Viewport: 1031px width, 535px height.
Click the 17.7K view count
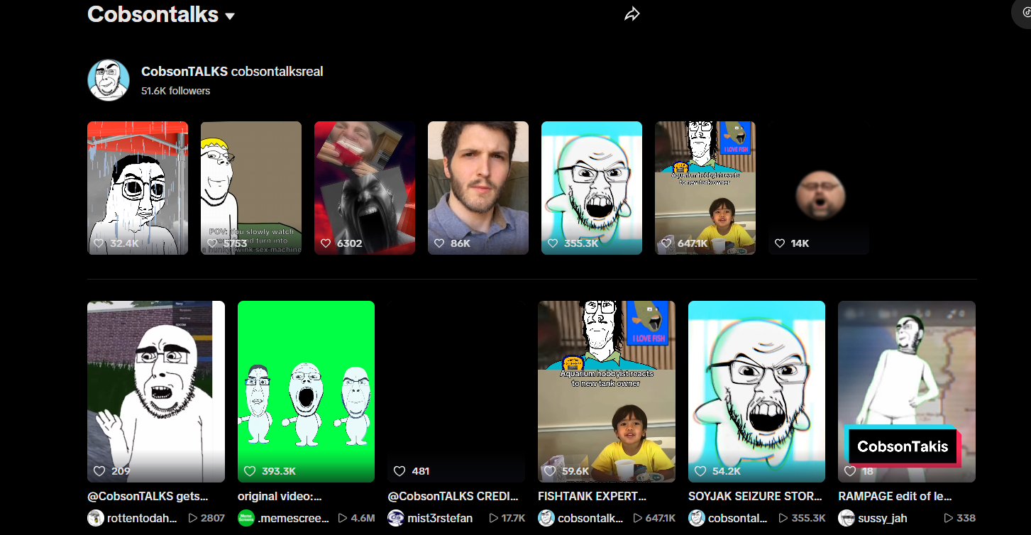click(x=514, y=518)
